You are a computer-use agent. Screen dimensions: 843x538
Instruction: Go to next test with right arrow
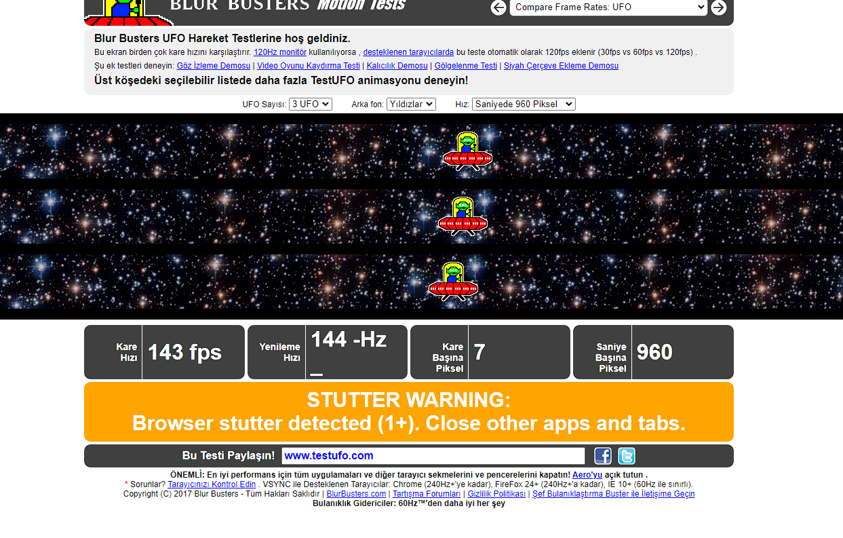click(x=719, y=7)
